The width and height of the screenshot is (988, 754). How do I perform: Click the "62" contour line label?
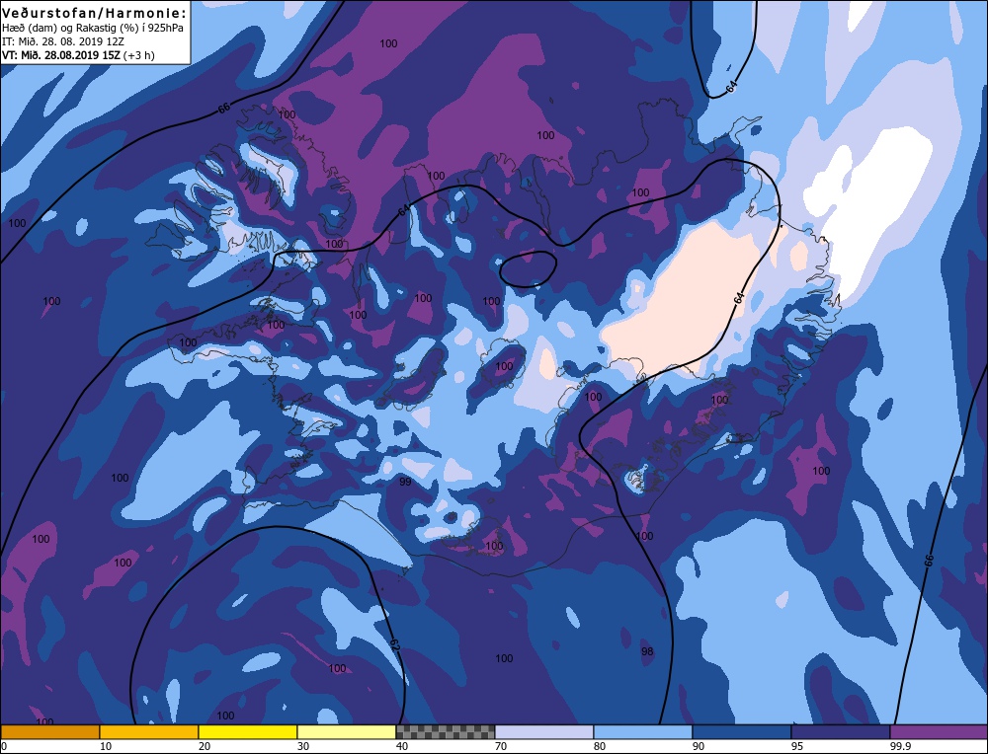(394, 645)
